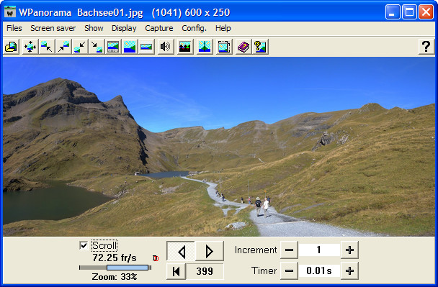Click the Increment value field showing 1

319,250
